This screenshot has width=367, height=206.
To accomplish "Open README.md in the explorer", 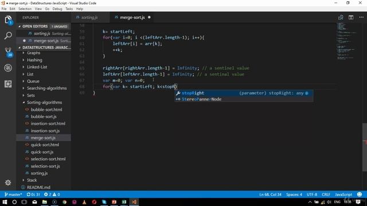I will (x=38, y=187).
